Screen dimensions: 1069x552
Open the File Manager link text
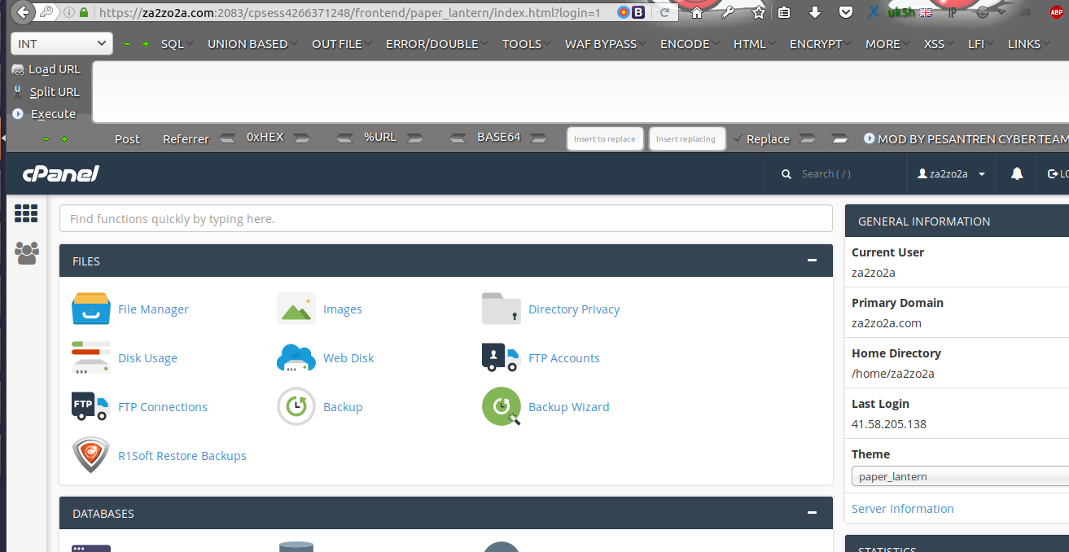coord(153,309)
